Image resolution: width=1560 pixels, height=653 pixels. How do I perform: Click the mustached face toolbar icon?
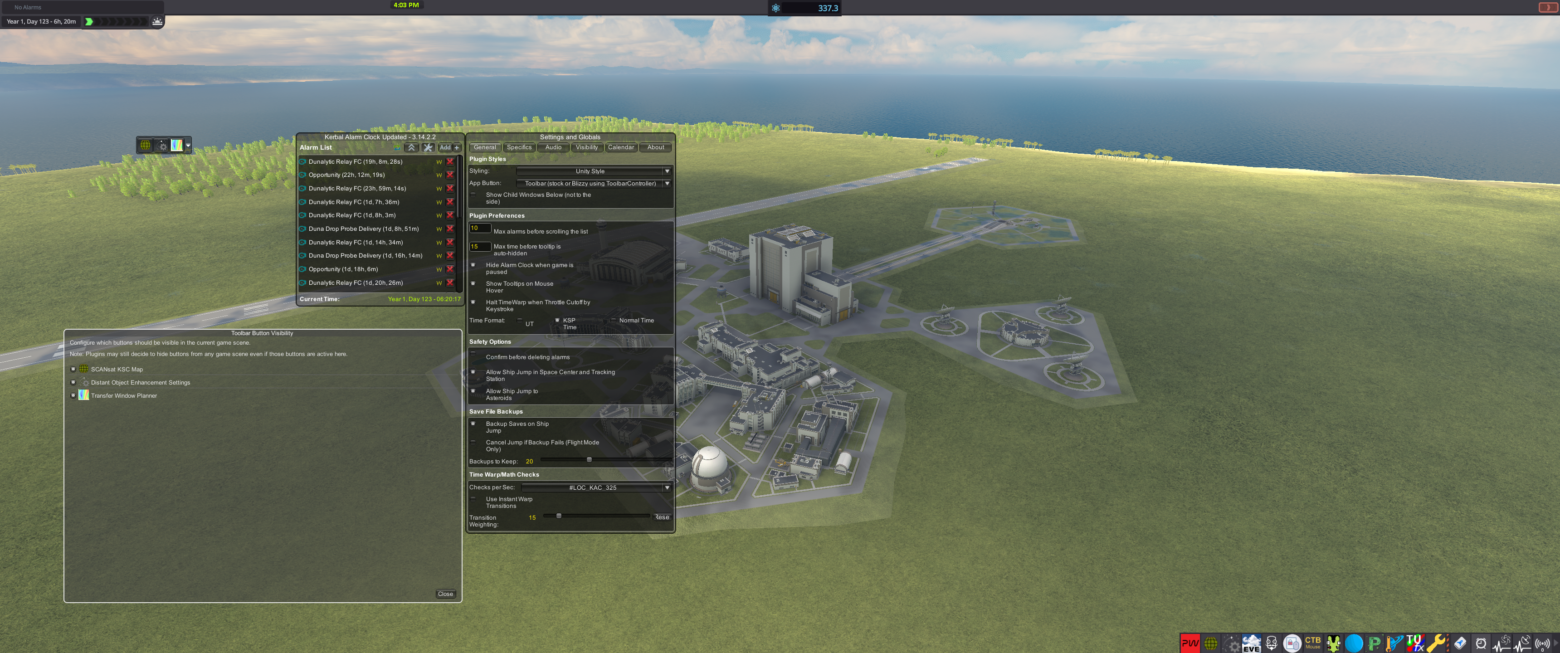point(1272,643)
